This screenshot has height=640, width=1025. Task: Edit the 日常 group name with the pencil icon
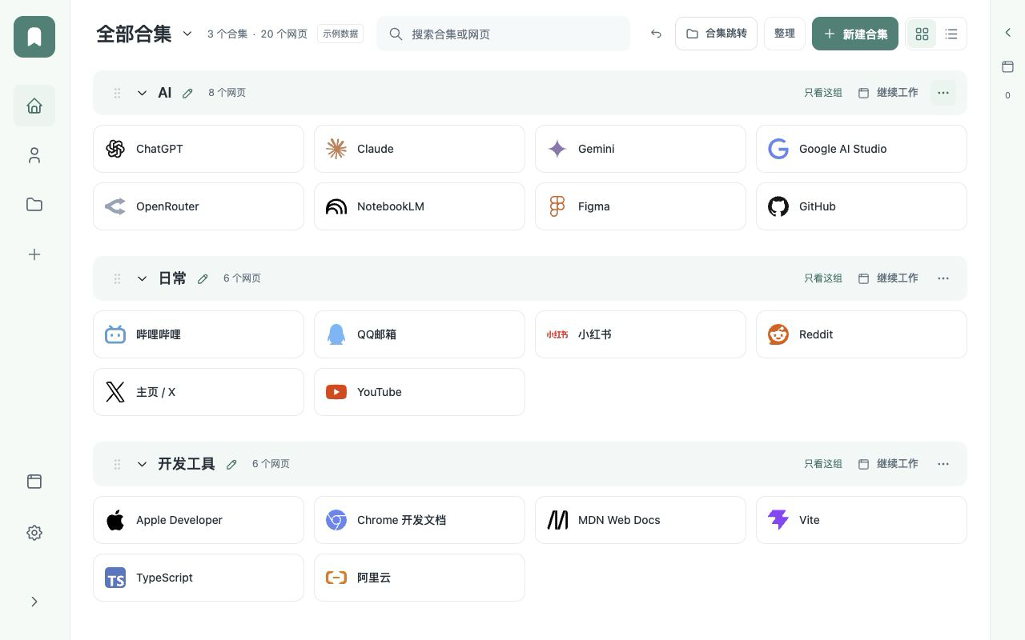[x=203, y=278]
